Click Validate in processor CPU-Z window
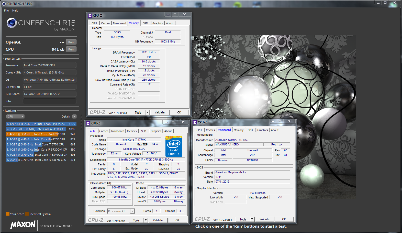Screen dimensions: 402x233 158,220
